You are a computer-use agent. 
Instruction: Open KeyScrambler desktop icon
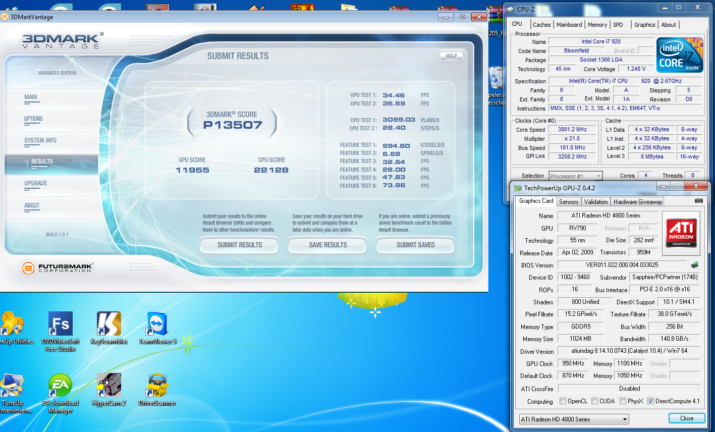[109, 328]
